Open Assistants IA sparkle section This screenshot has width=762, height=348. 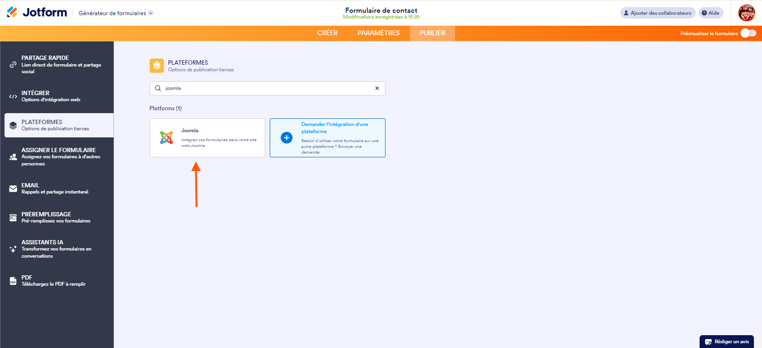click(x=13, y=249)
